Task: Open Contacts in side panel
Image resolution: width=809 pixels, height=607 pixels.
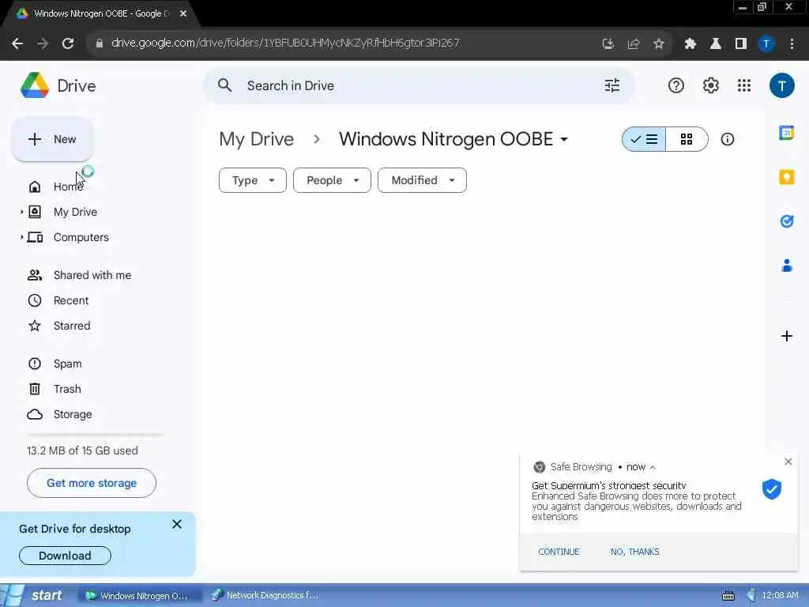Action: (x=787, y=266)
